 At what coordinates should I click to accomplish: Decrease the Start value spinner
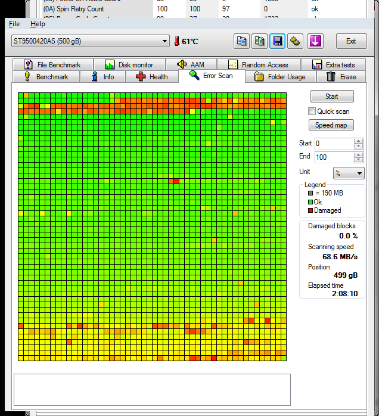point(358,146)
